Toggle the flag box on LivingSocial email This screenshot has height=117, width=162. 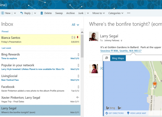[78, 76]
